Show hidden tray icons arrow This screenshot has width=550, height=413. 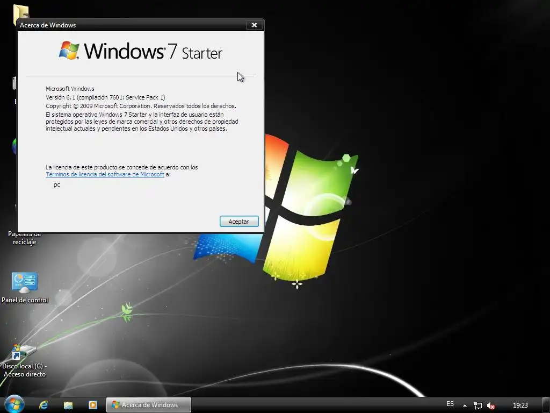pos(465,405)
